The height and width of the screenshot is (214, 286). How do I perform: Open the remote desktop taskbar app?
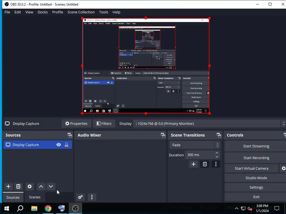pyautogui.click(x=61, y=208)
